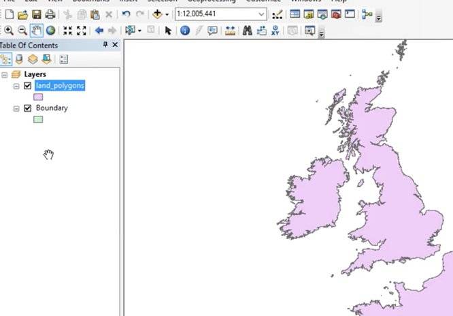Screen dimensions: 453x316
Task: Select the land_polygons layer name
Action: point(60,86)
